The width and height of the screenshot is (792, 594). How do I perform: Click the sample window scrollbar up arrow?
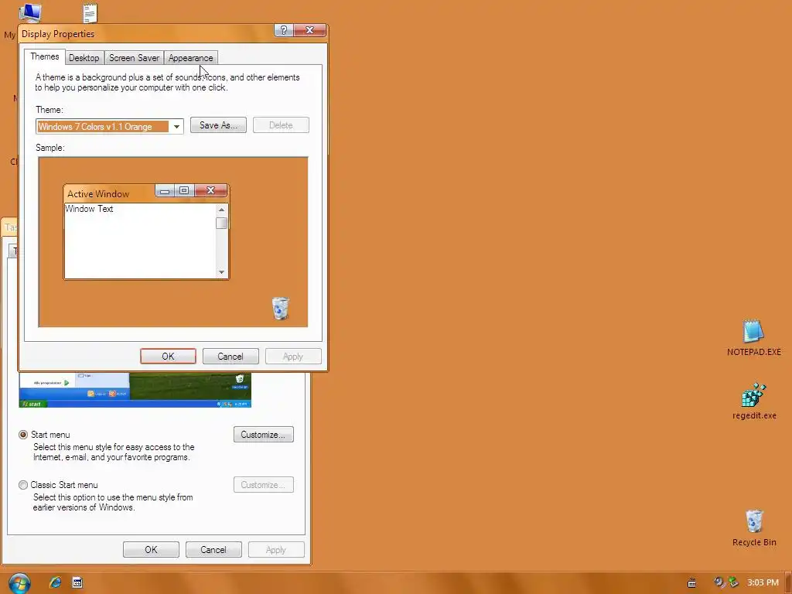pos(221,210)
